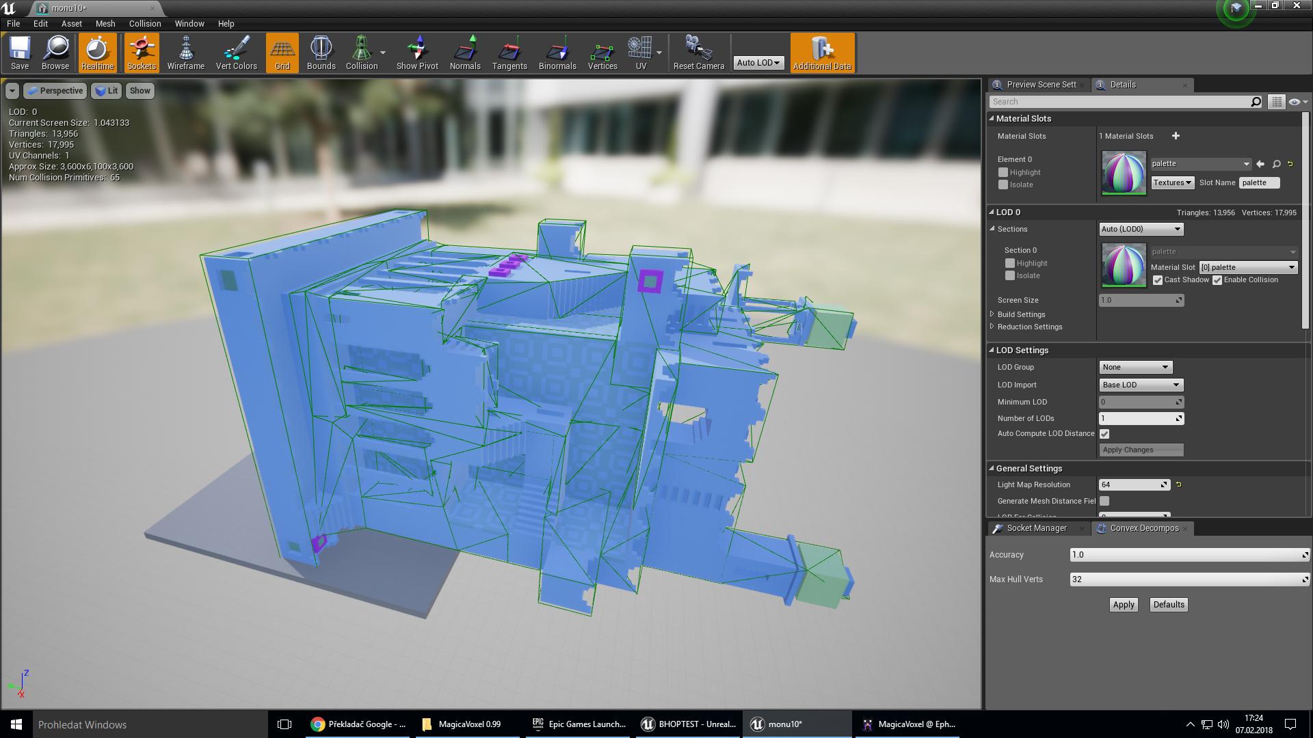1313x738 pixels.
Task: Open the Auto LOD dropdown
Action: coord(758,62)
